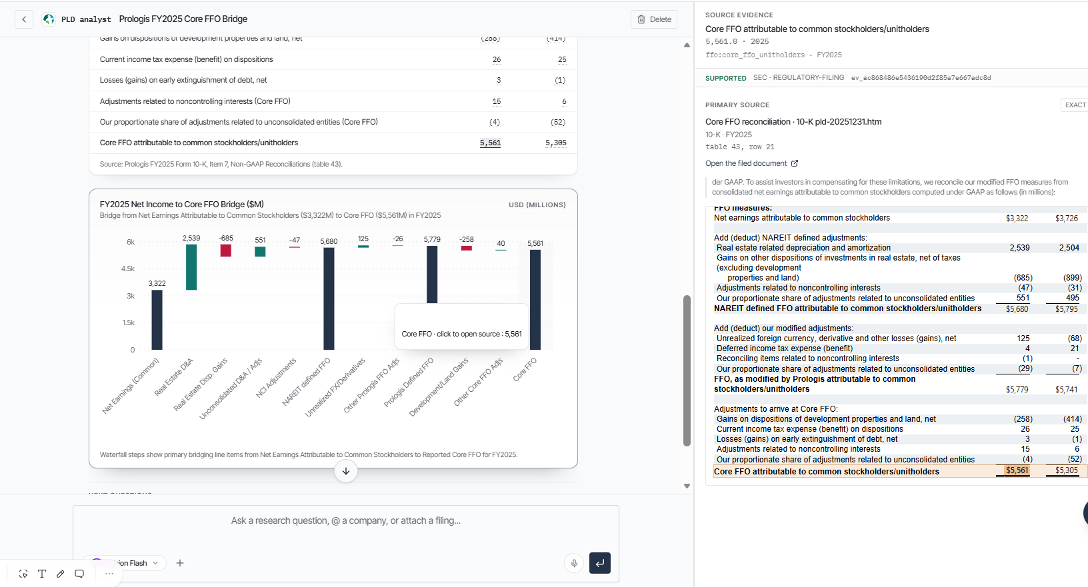
Task: Click the 'ffo:core_ffo_unitholders · FY2025' tag
Action: (x=773, y=55)
